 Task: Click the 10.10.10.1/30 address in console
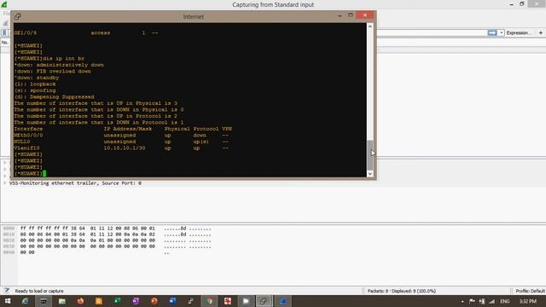[x=125, y=148]
